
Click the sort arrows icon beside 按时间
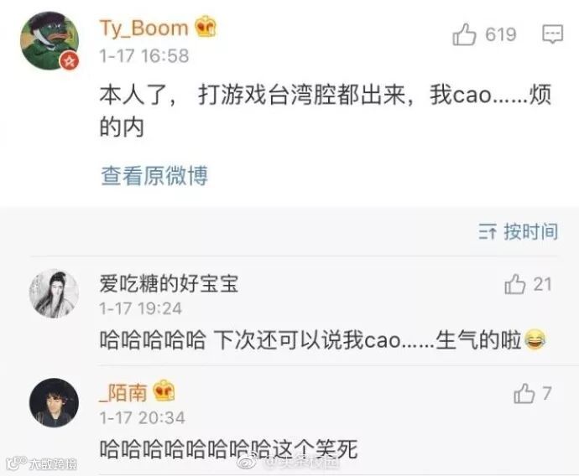click(x=488, y=231)
